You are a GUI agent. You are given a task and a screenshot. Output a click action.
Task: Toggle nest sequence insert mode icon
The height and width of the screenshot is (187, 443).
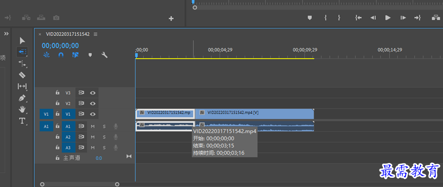point(46,55)
